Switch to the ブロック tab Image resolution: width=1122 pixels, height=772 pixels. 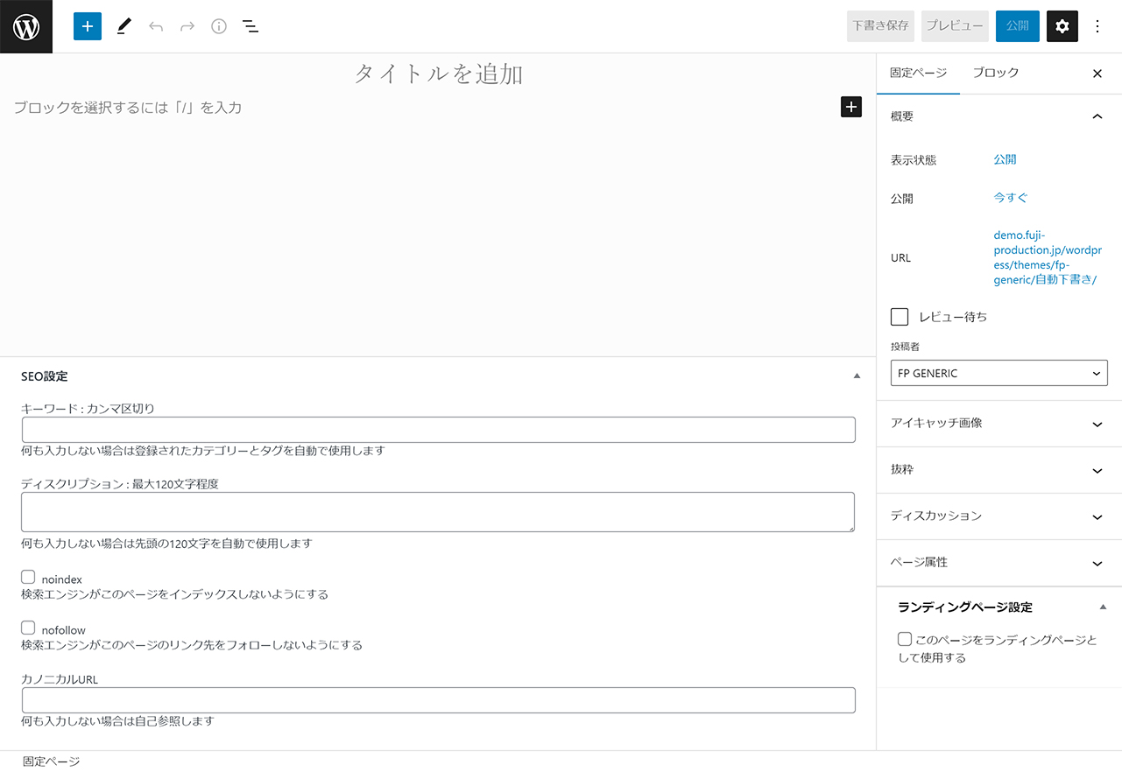click(x=996, y=74)
